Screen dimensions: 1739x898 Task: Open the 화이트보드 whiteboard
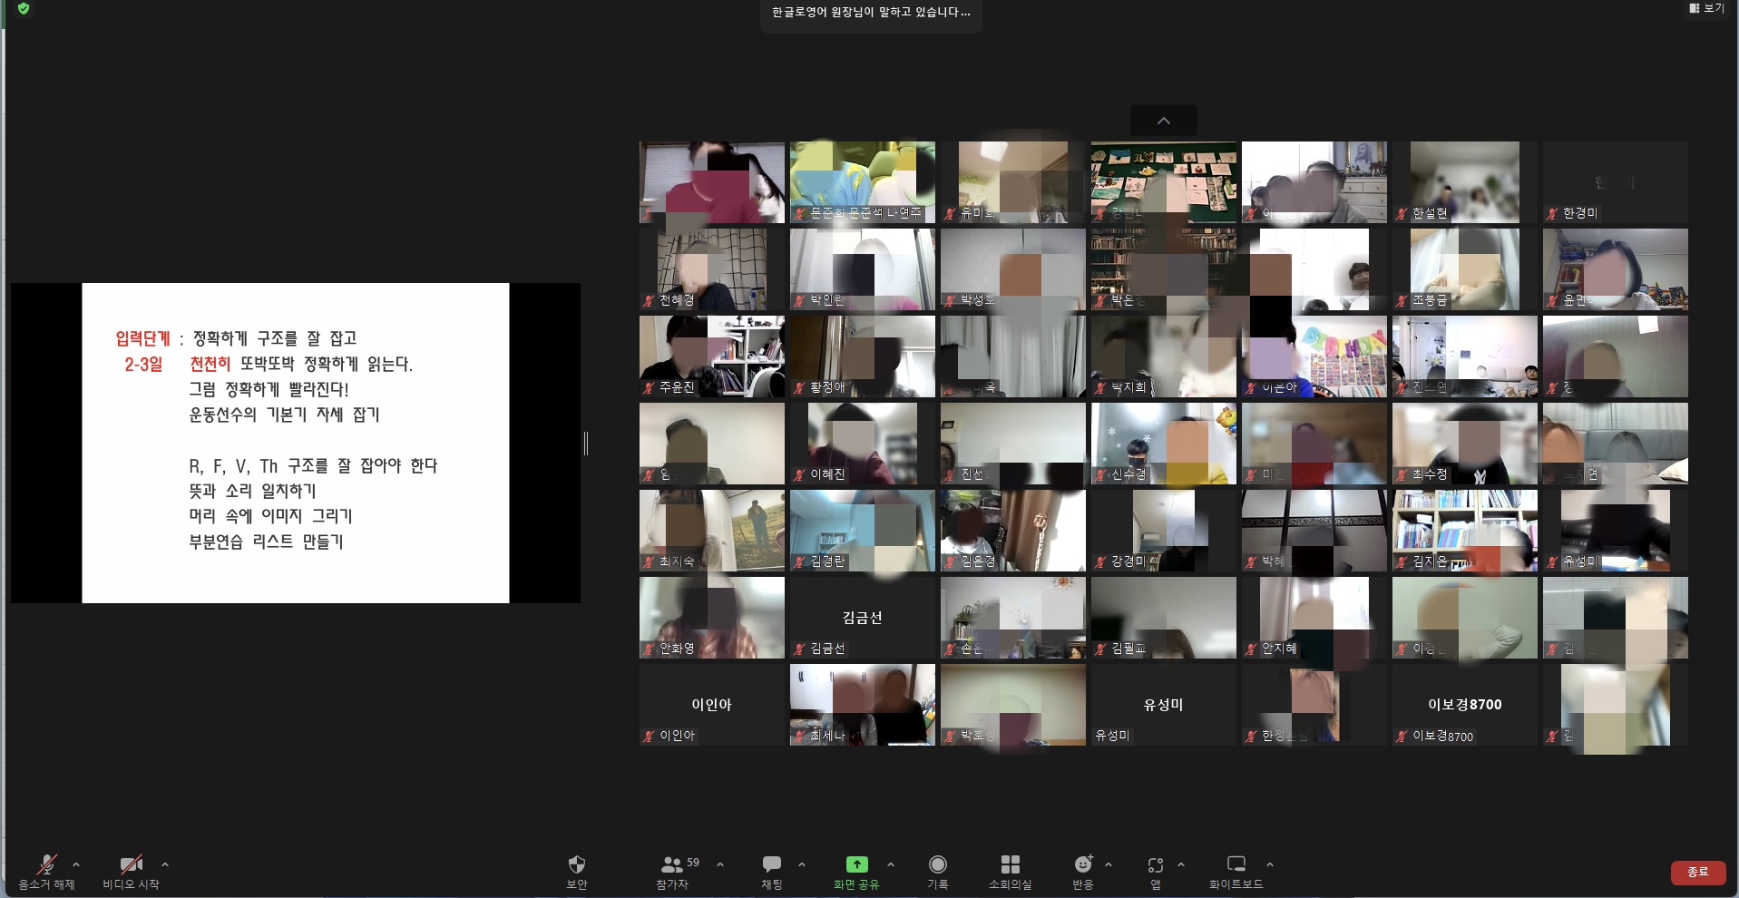(1236, 864)
